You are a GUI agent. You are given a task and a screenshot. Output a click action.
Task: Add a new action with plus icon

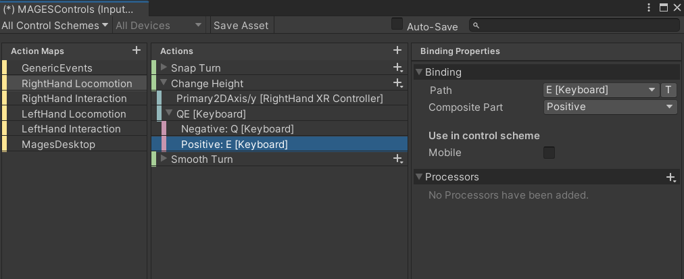pos(397,51)
